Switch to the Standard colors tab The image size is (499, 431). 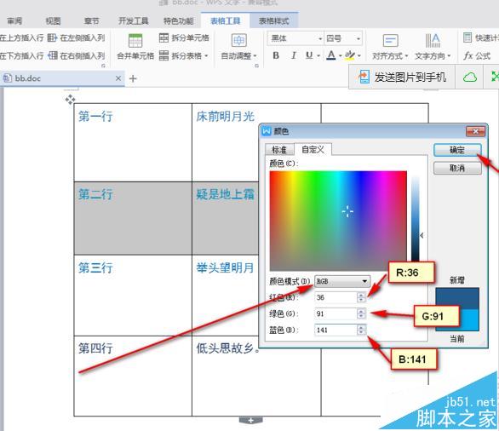pos(279,150)
